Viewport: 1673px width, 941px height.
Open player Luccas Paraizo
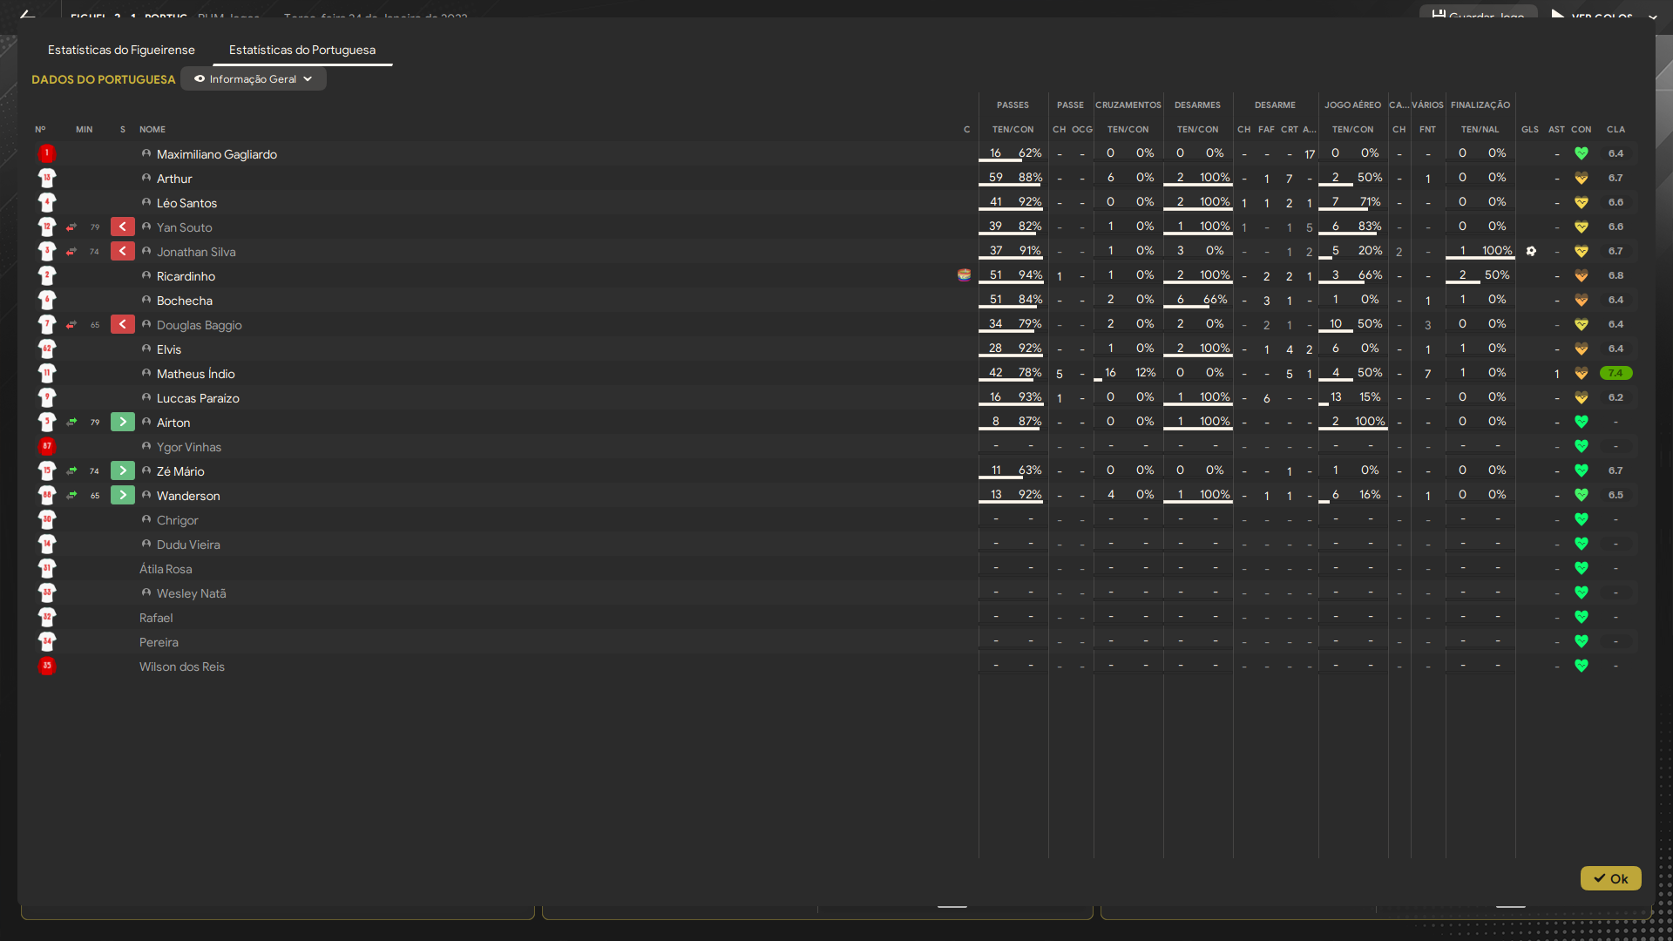click(198, 398)
